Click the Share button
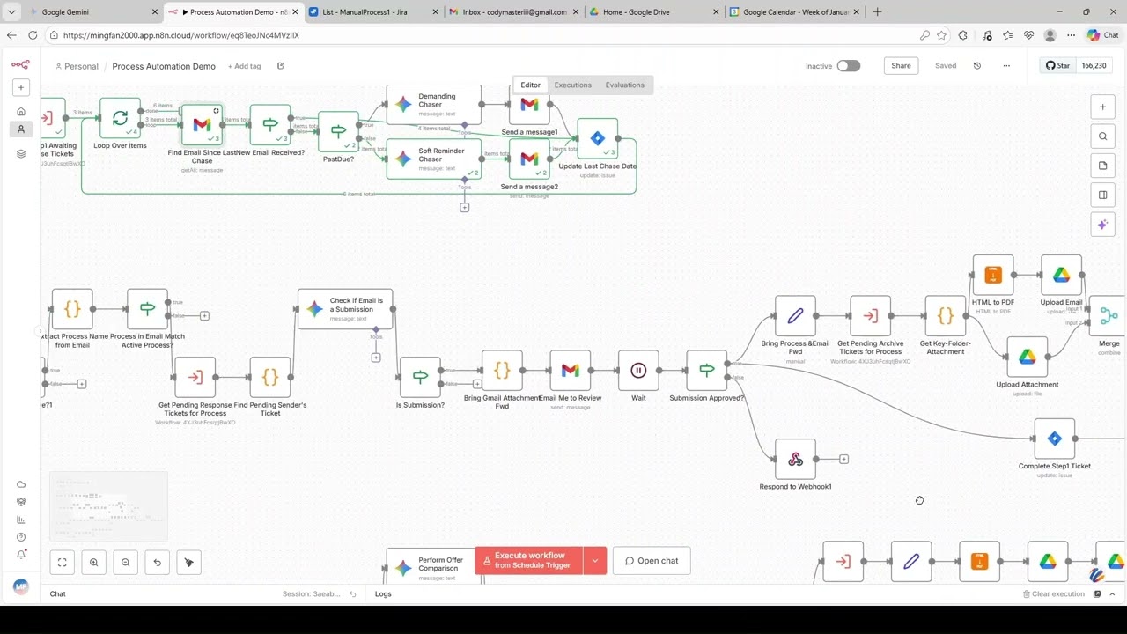This screenshot has width=1127, height=634. (x=901, y=66)
